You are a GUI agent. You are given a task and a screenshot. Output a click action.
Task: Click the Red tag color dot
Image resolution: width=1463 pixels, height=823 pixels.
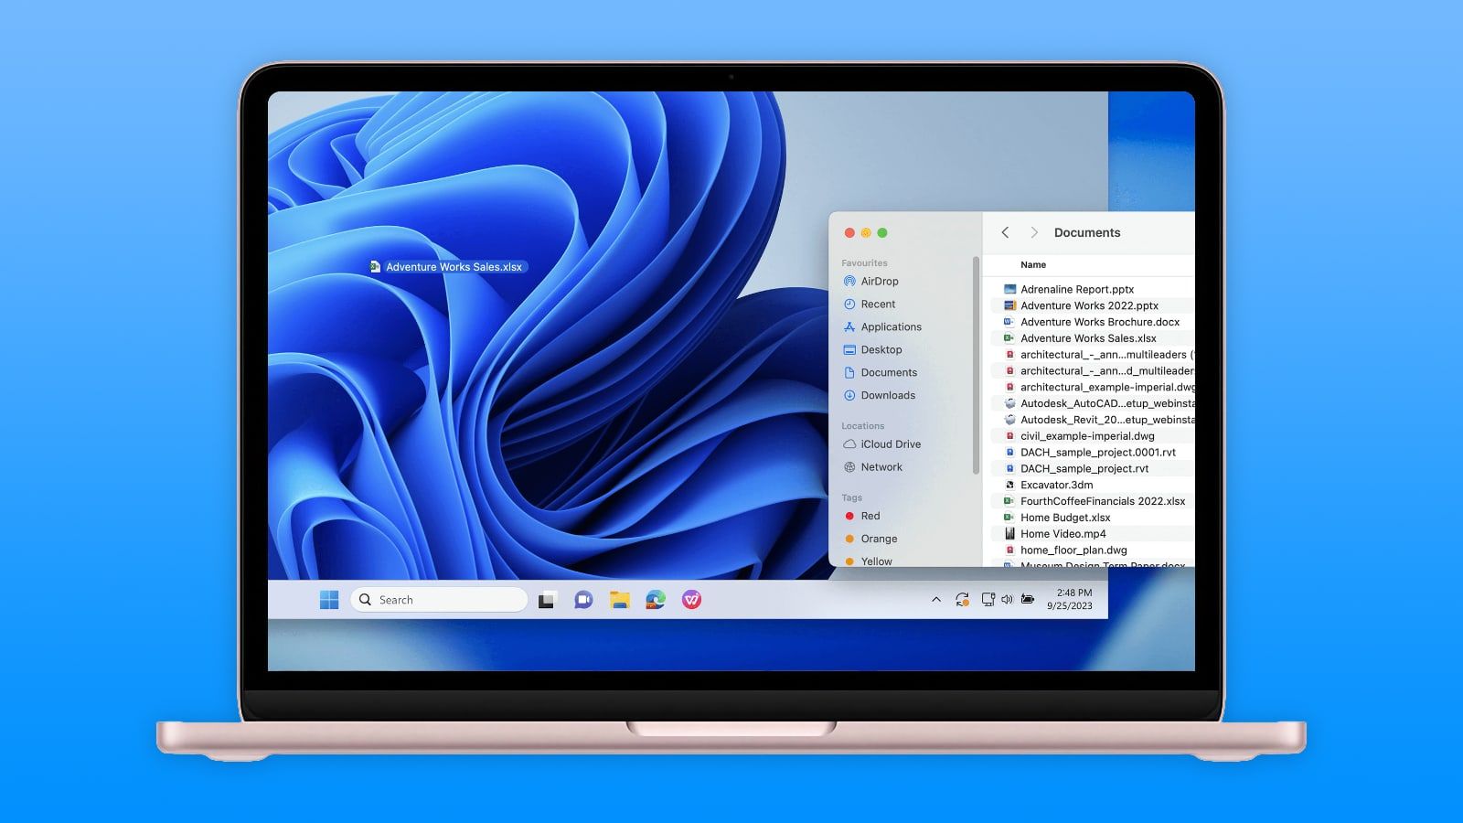(849, 516)
